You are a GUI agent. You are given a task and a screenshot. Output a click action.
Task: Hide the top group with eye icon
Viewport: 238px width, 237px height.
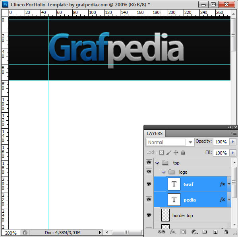point(149,162)
